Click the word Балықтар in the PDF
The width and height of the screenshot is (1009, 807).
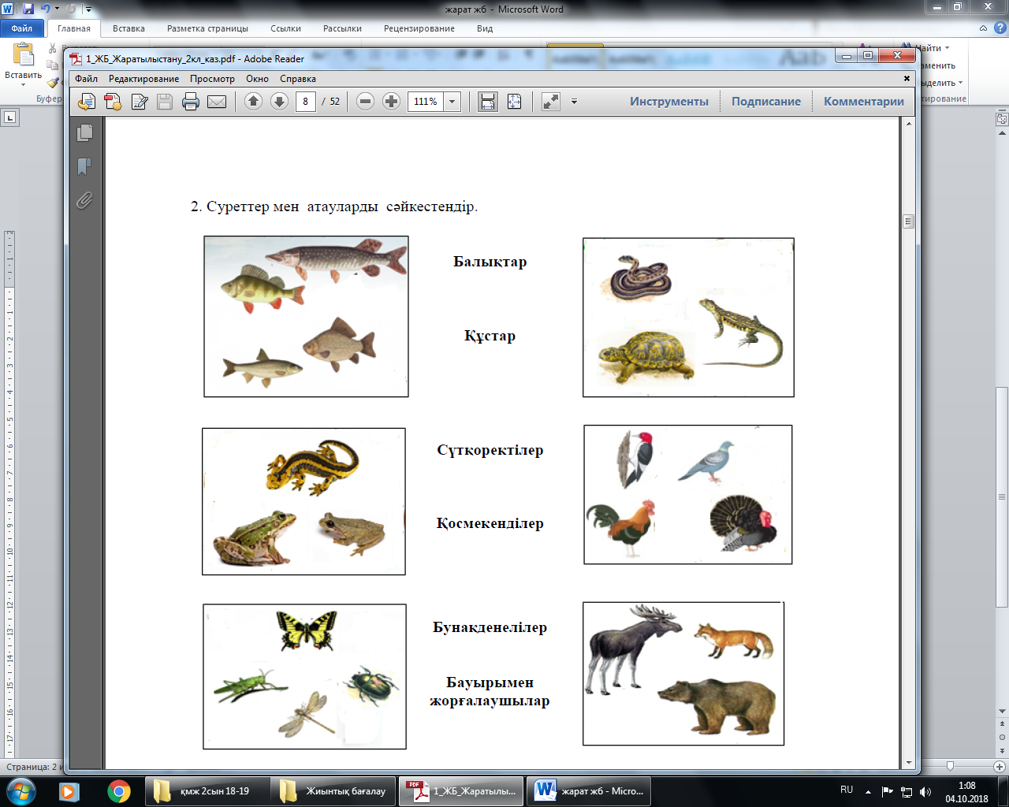[490, 262]
